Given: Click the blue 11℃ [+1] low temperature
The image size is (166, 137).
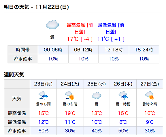Looking at the screenshot, I should click(x=111, y=39).
